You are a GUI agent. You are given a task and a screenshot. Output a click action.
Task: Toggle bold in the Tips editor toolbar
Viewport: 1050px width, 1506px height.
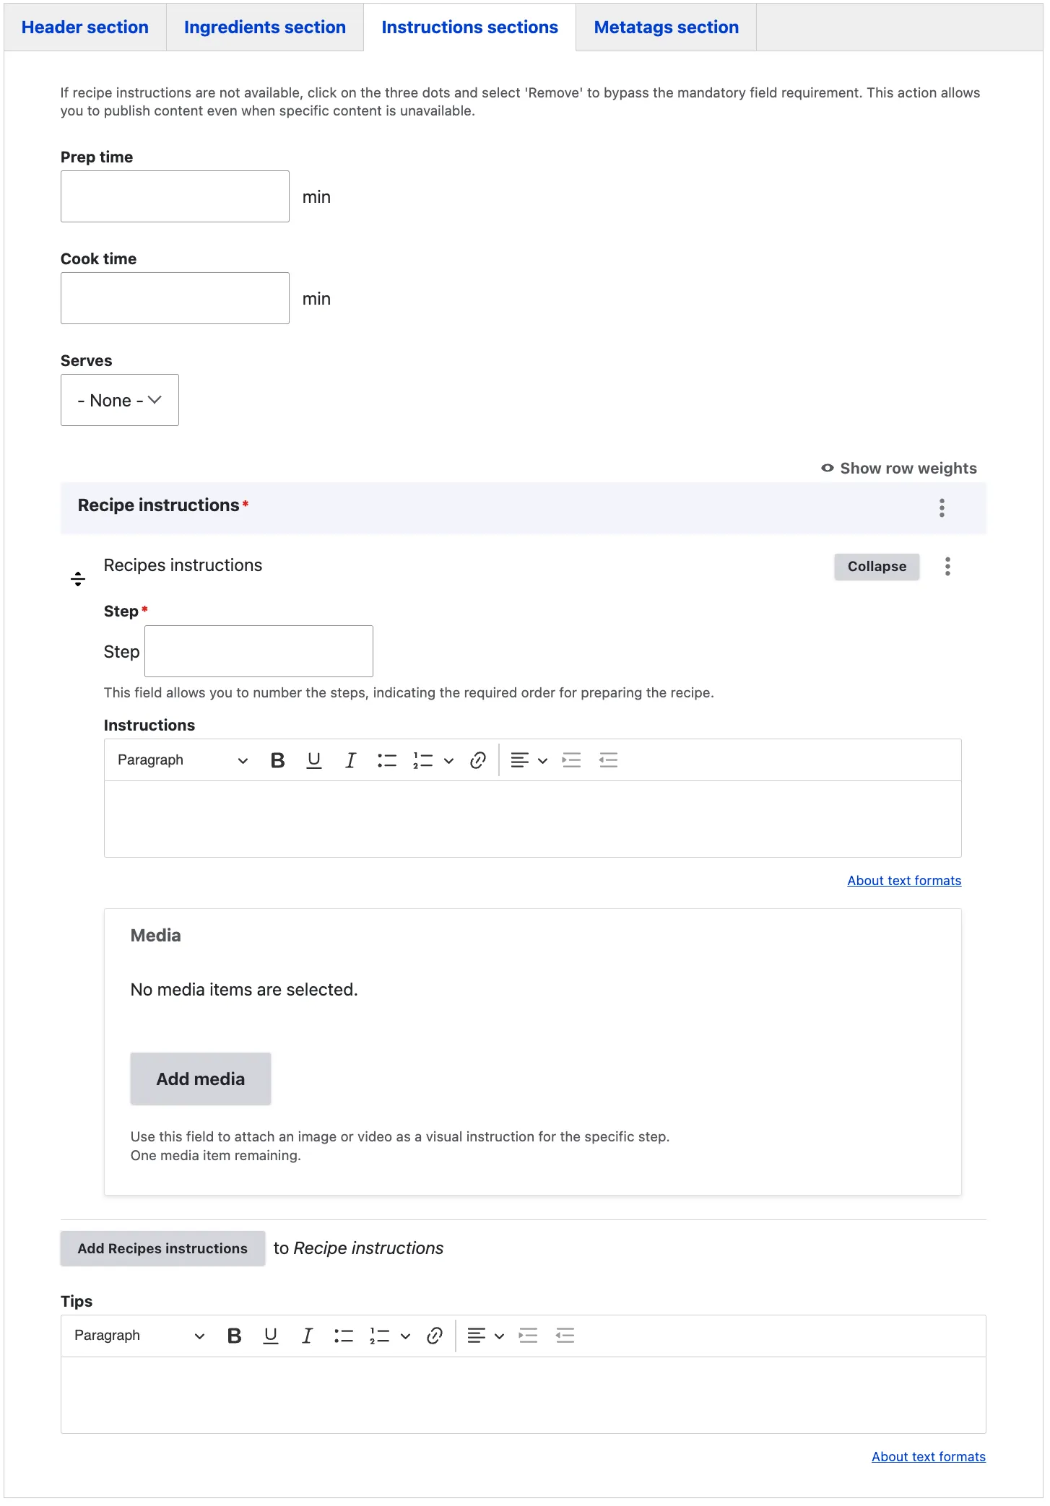(234, 1336)
